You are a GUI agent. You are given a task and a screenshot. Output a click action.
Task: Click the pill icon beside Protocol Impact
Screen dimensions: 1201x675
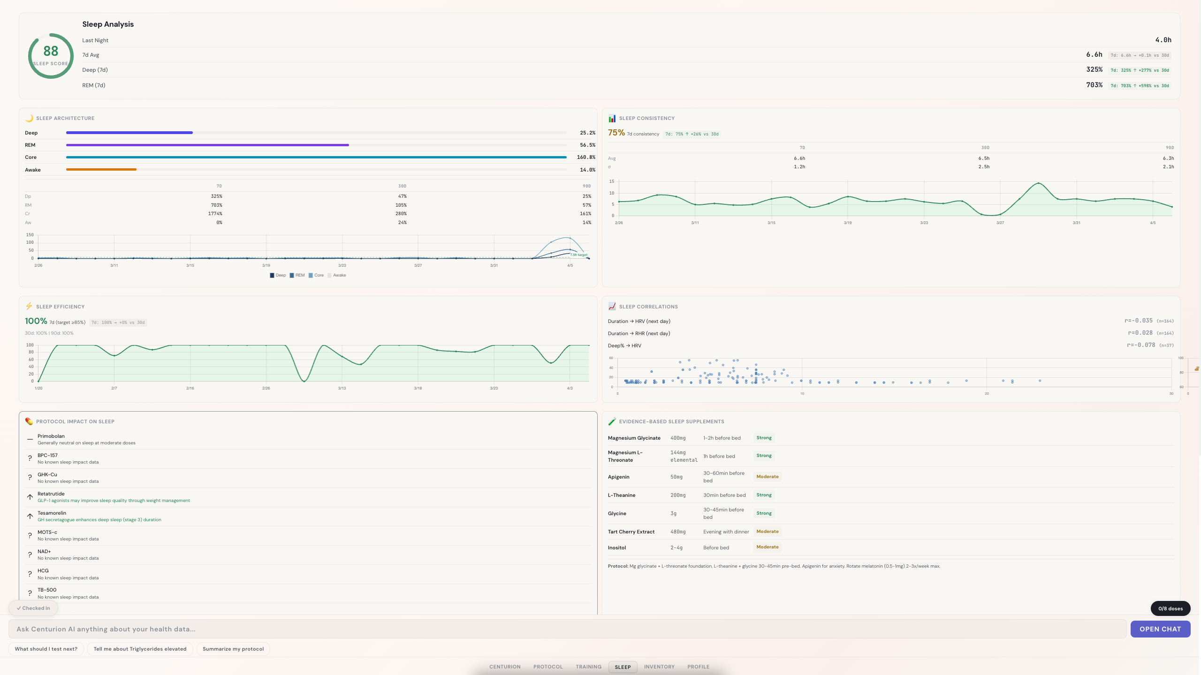pyautogui.click(x=29, y=421)
